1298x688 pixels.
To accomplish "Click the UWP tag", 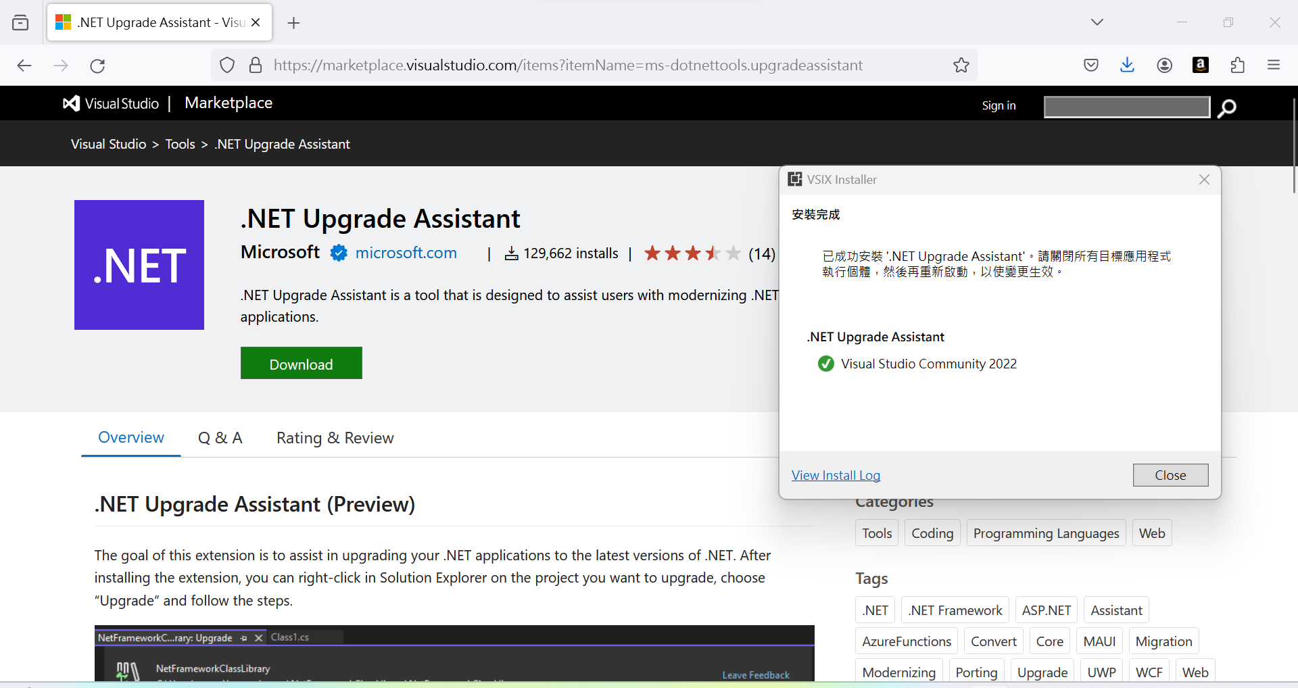I will click(1101, 672).
